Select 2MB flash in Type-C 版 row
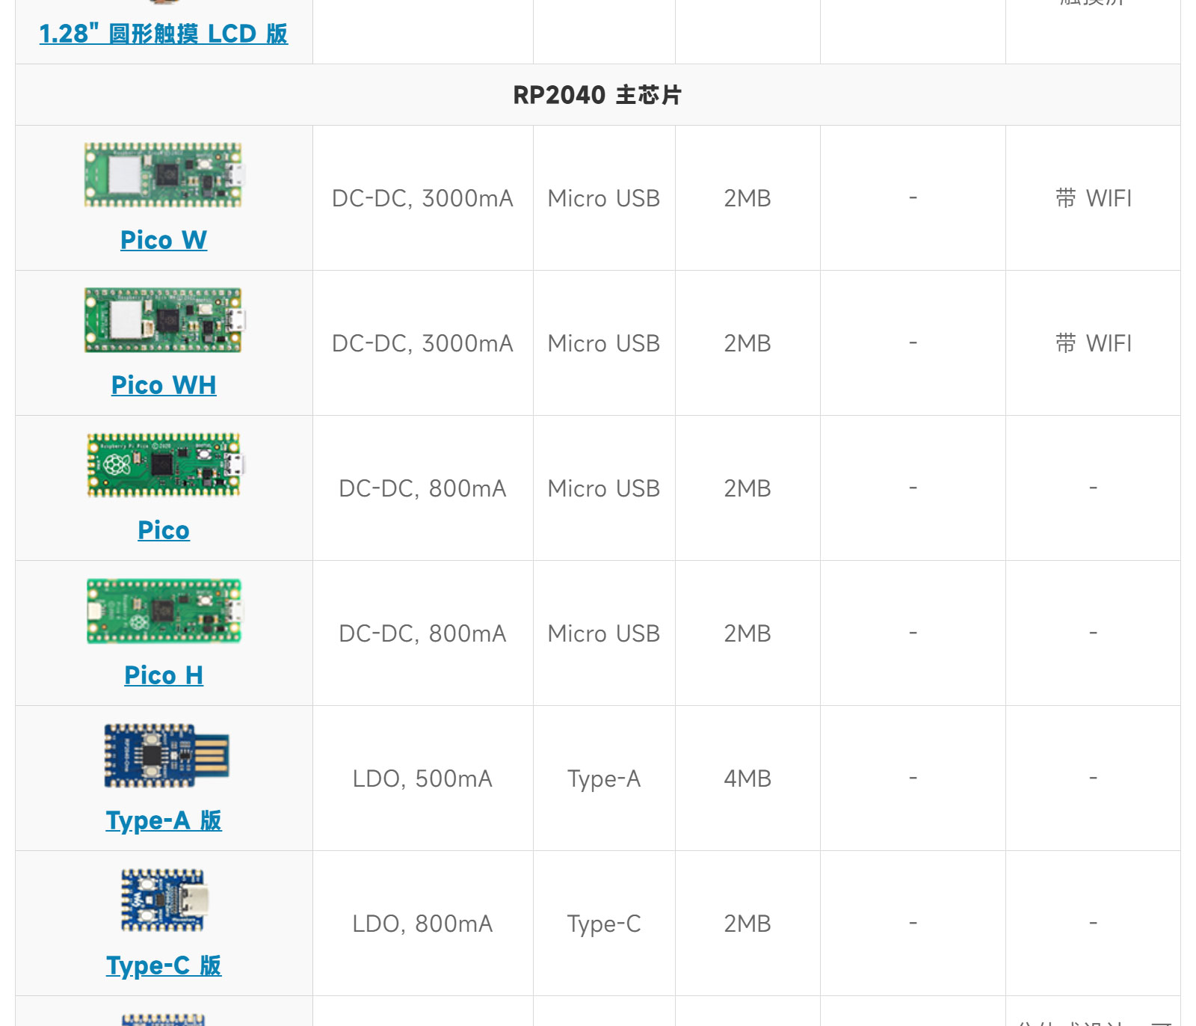Image resolution: width=1196 pixels, height=1026 pixels. coord(747,924)
